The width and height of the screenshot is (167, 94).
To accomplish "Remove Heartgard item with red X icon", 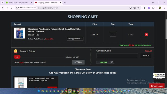I will click(146, 35).
